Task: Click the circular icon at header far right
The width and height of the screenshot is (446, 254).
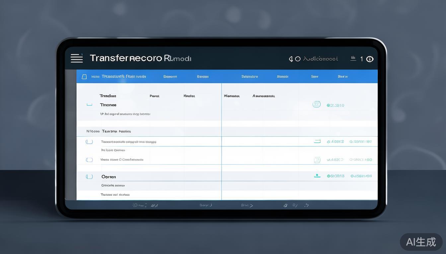Action: coord(370,59)
